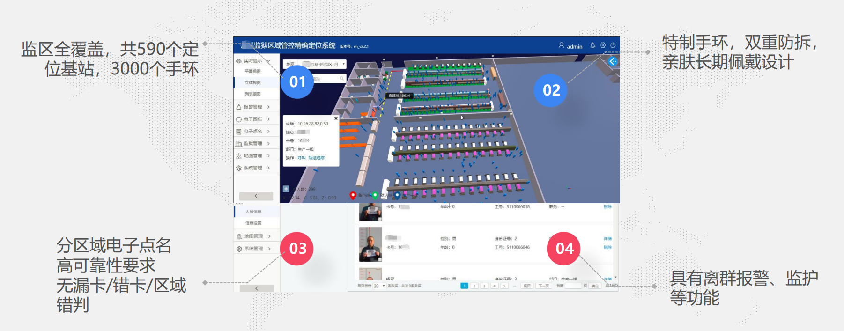The image size is (844, 331).
Task: Click the green location pin legend icon
Action: 375,195
